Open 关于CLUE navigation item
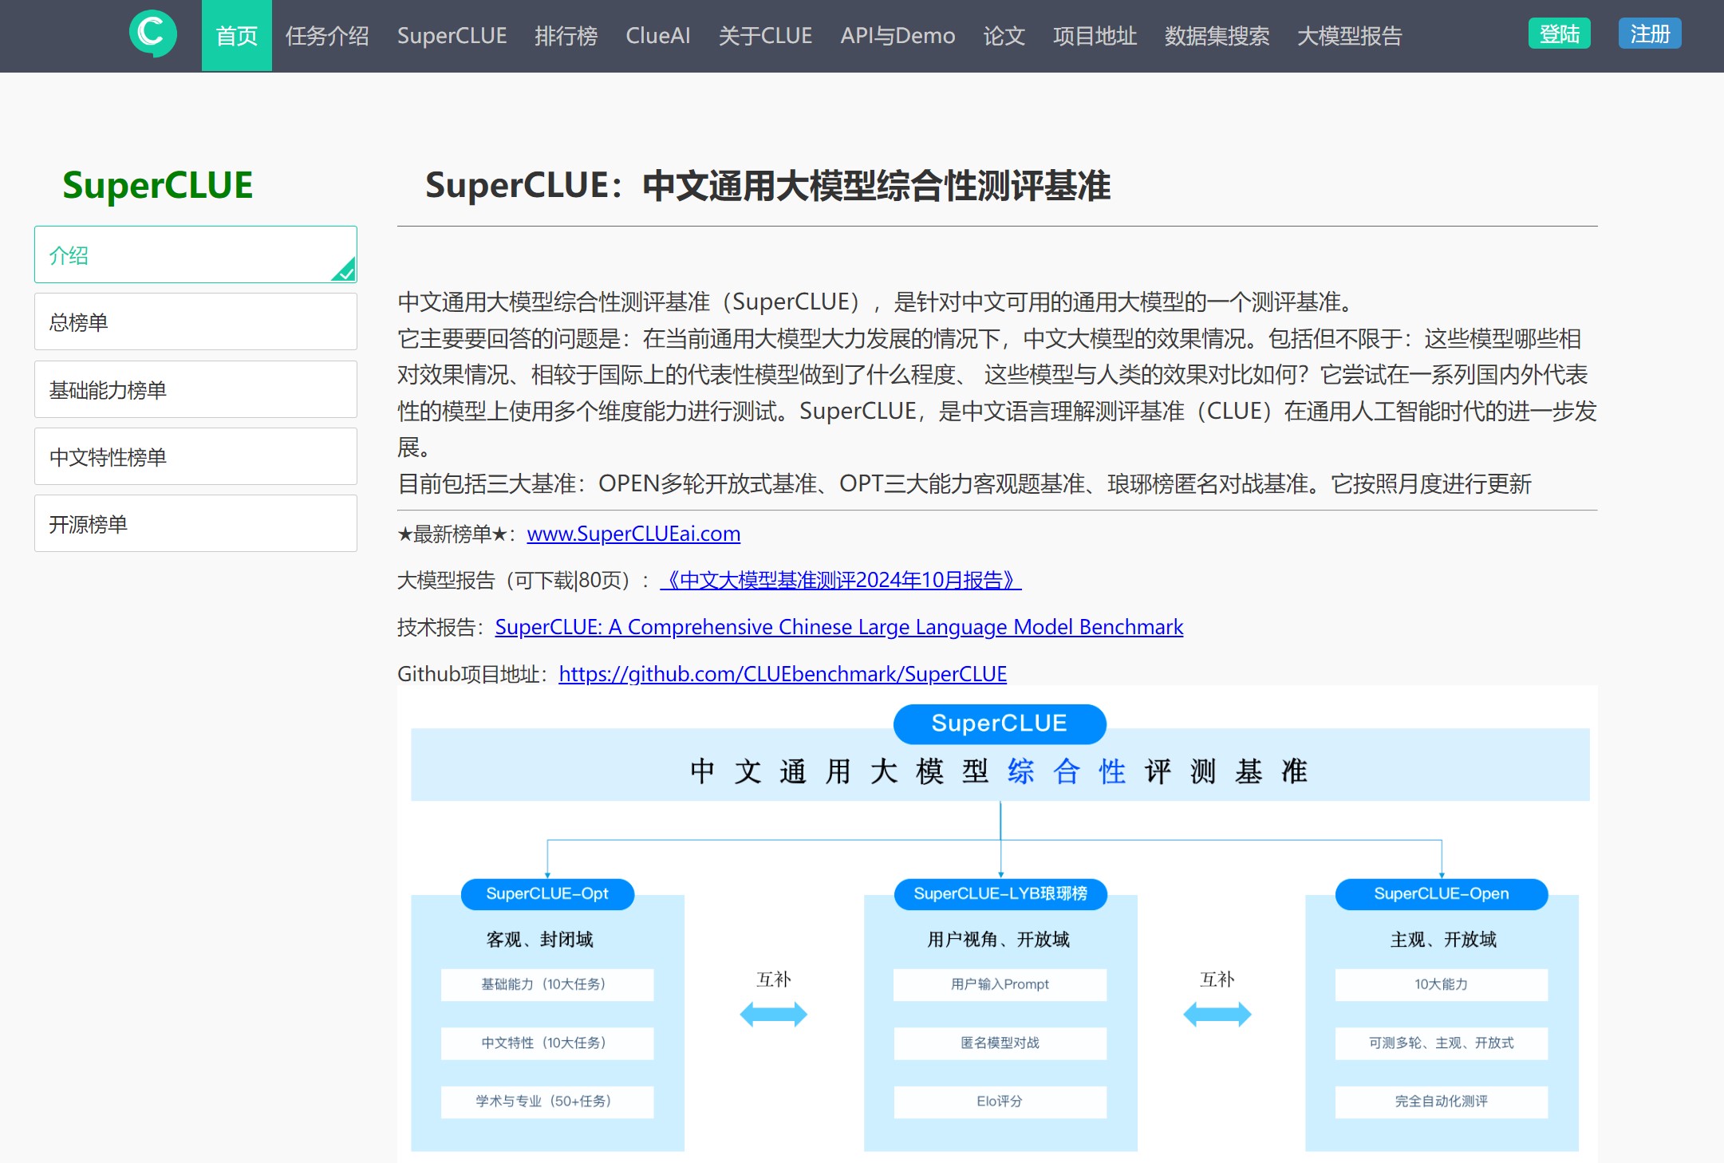1724x1163 pixels. [764, 36]
